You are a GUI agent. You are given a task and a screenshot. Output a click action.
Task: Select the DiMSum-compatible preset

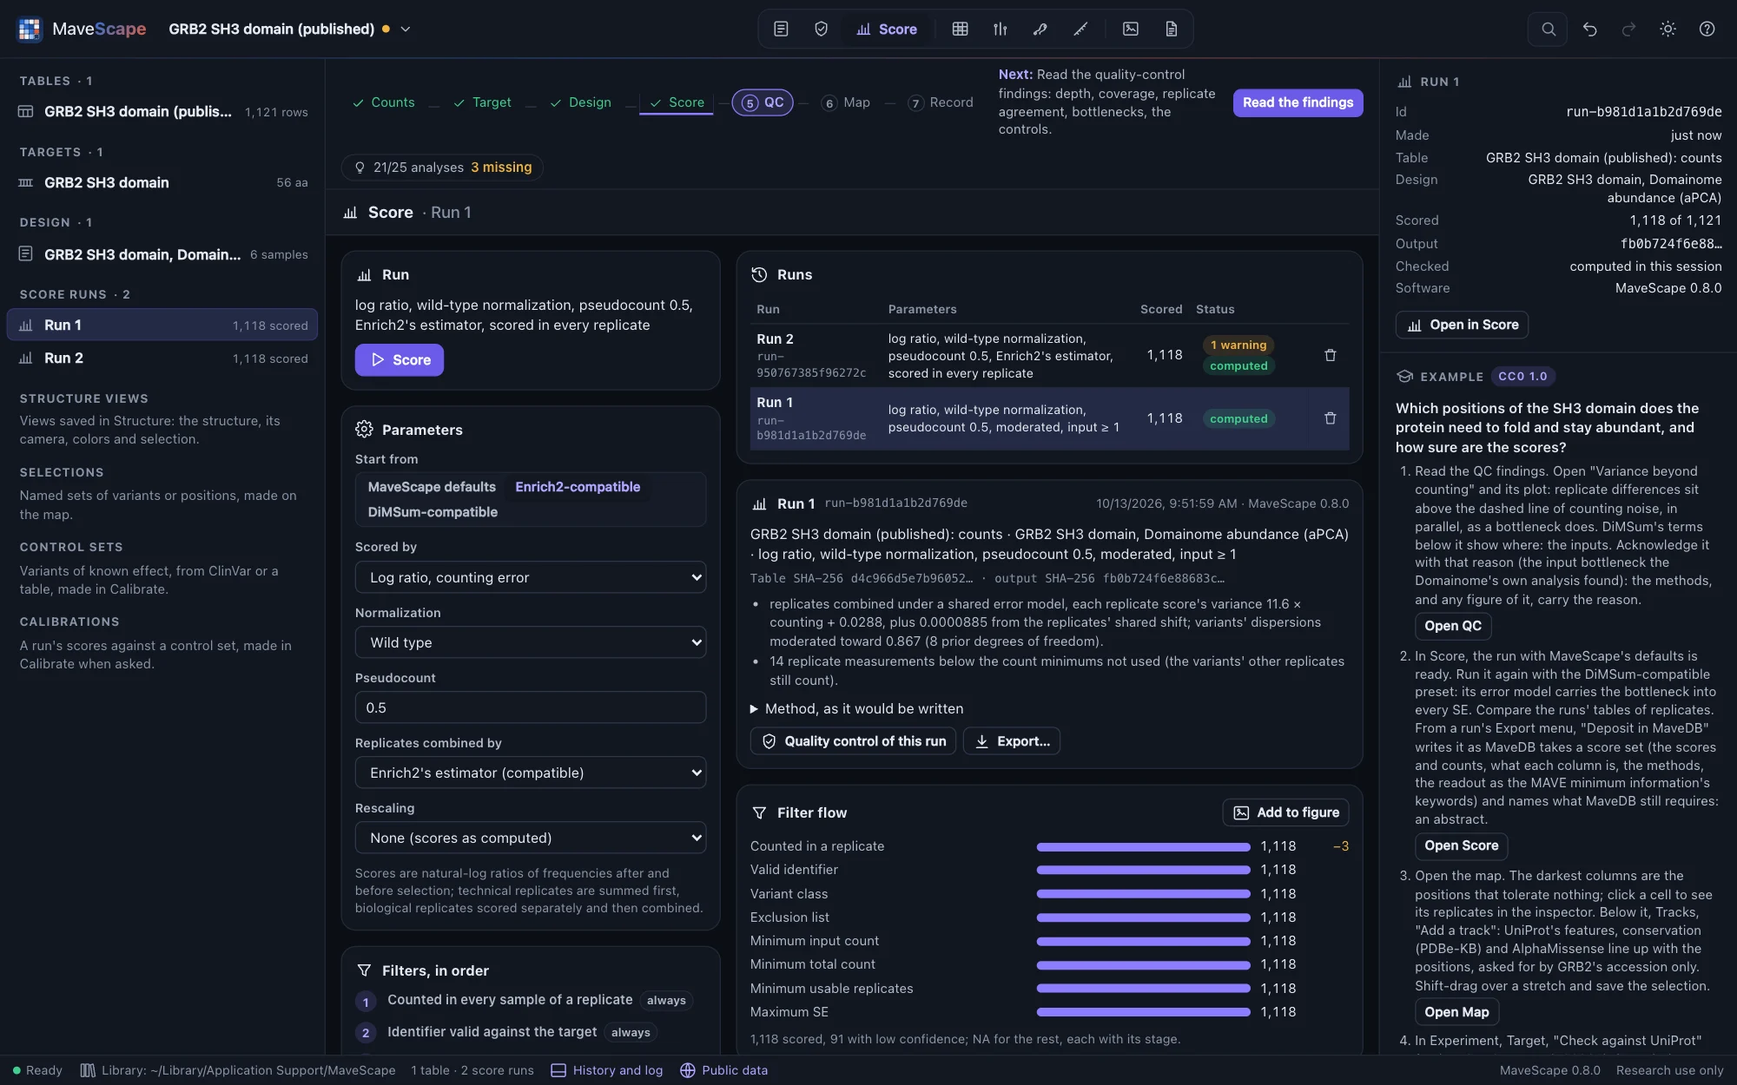[x=433, y=512]
